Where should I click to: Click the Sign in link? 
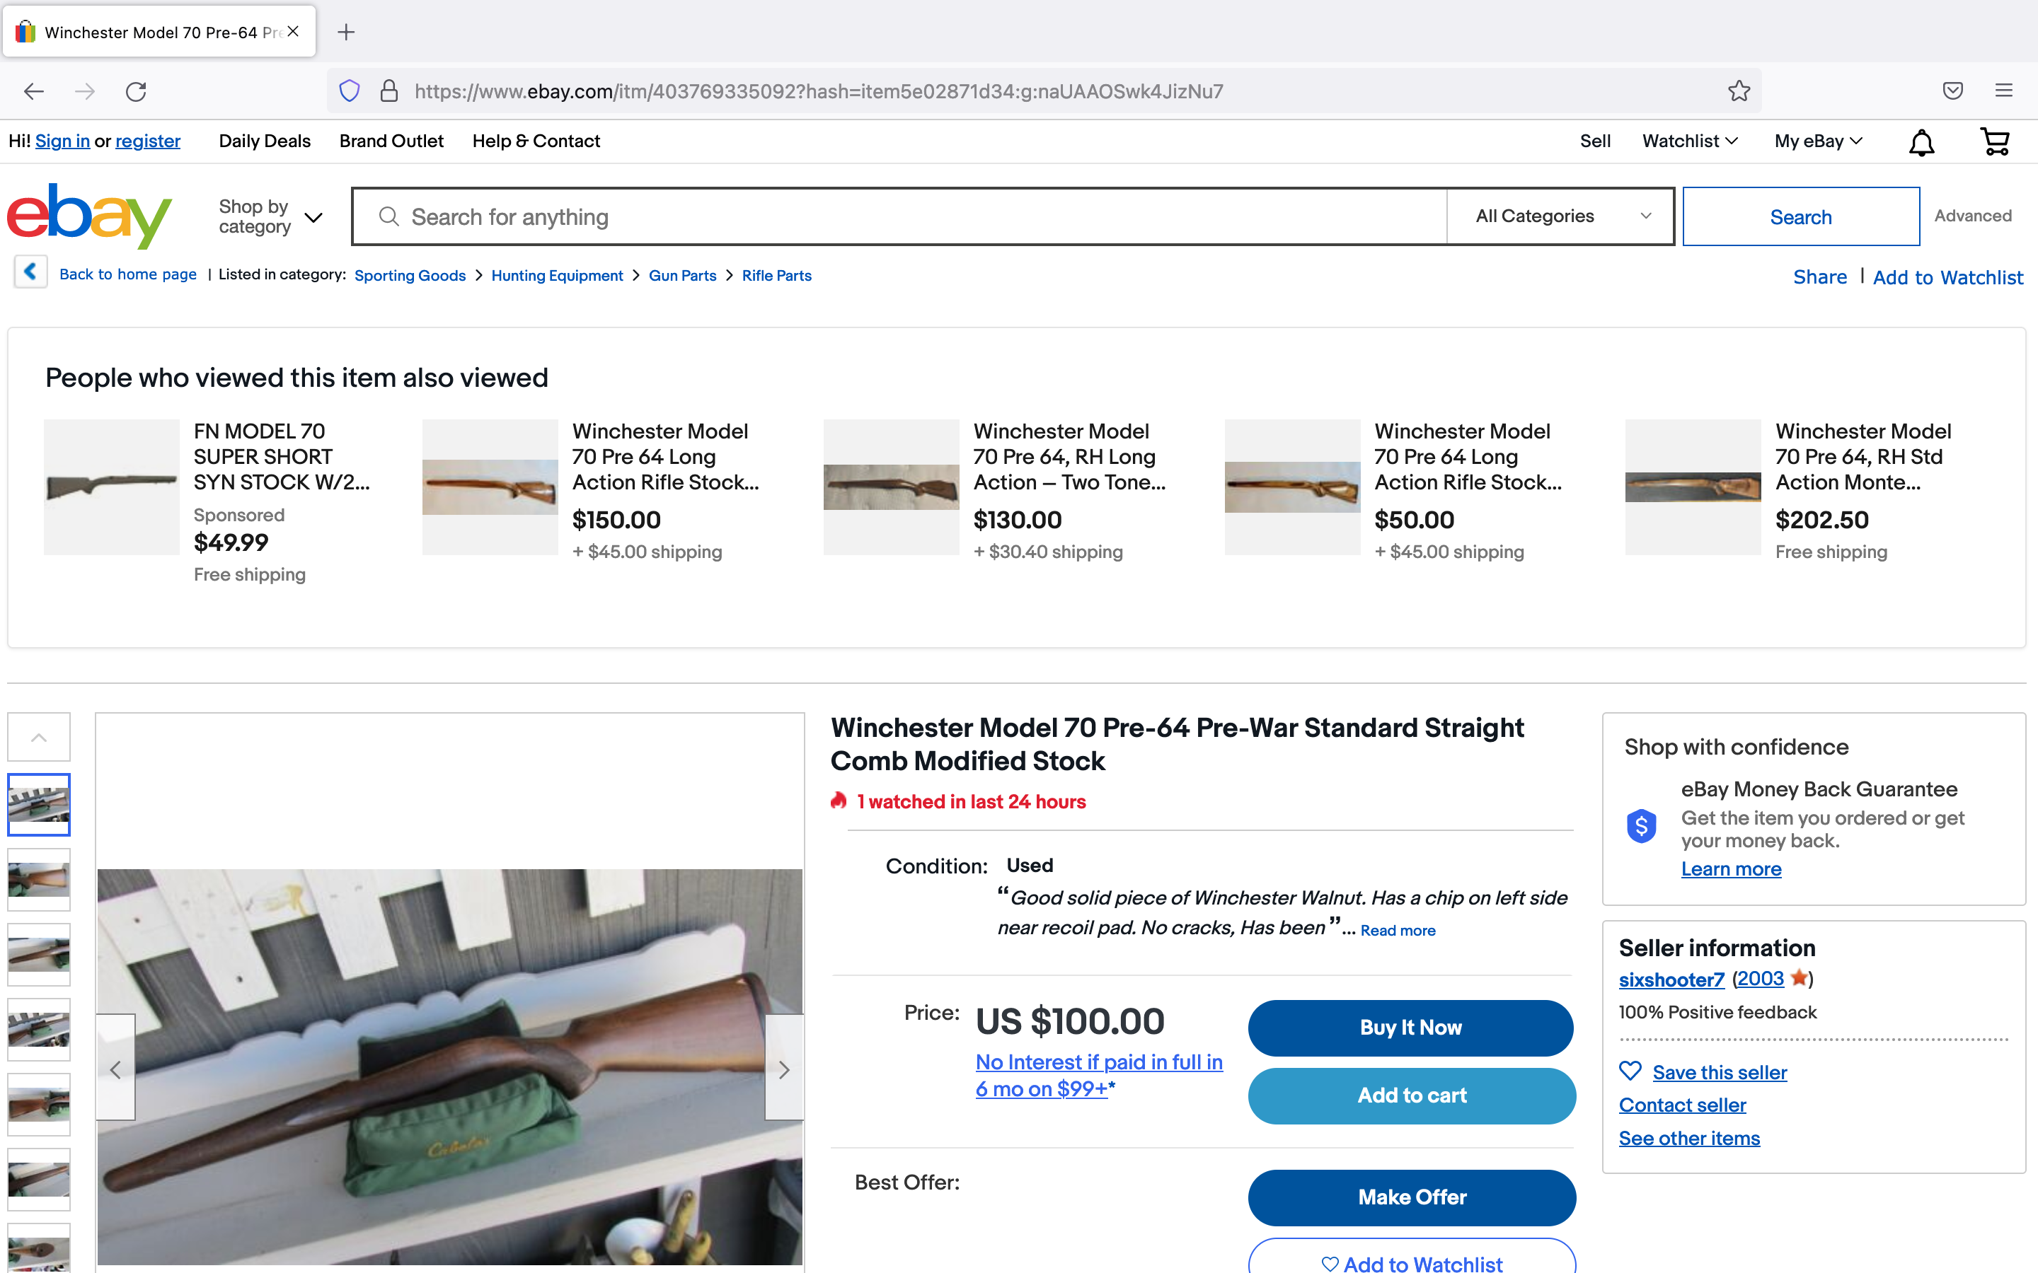click(62, 141)
